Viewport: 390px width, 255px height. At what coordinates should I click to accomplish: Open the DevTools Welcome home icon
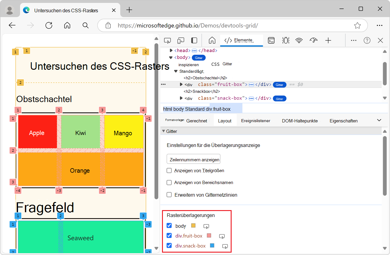tap(212, 40)
